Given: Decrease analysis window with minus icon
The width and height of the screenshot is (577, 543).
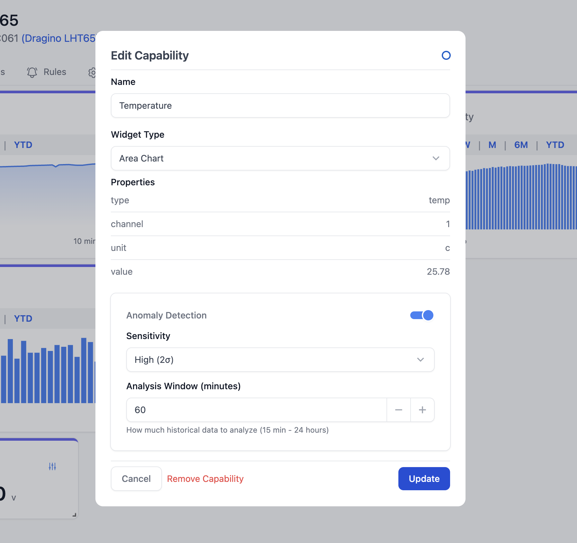Looking at the screenshot, I should (398, 410).
